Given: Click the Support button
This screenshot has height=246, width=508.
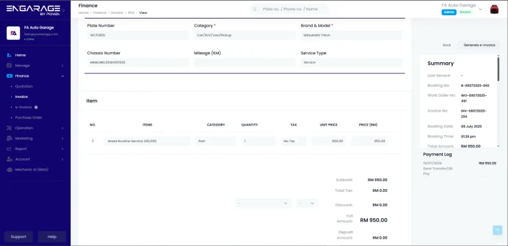Looking at the screenshot, I should pyautogui.click(x=19, y=237).
